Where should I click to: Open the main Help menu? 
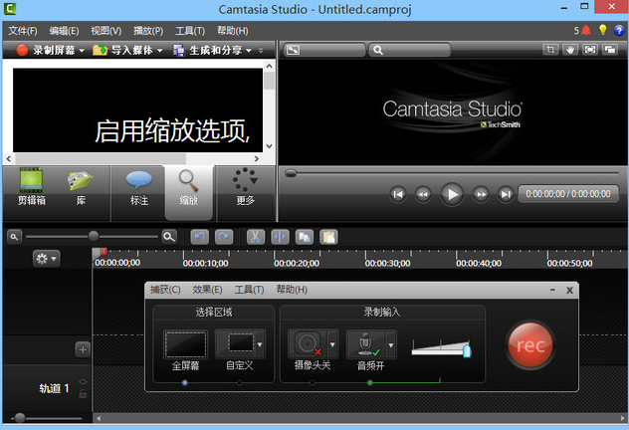tap(233, 31)
